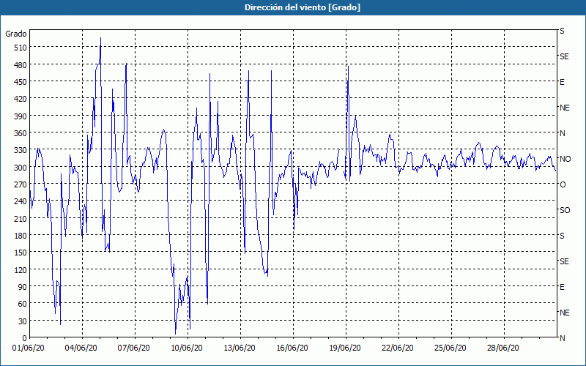Image resolution: width=586 pixels, height=366 pixels.
Task: Click the 'SE' compass label near 495 degrees
Action: [x=564, y=56]
